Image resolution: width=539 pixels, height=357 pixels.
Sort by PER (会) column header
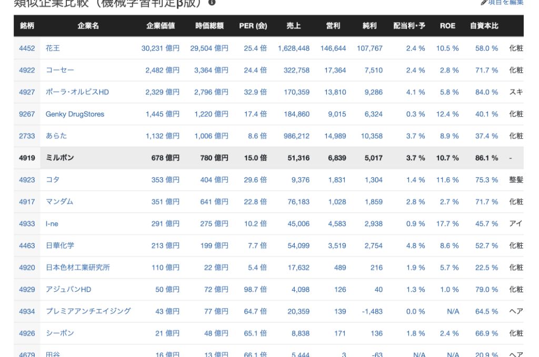click(x=253, y=26)
